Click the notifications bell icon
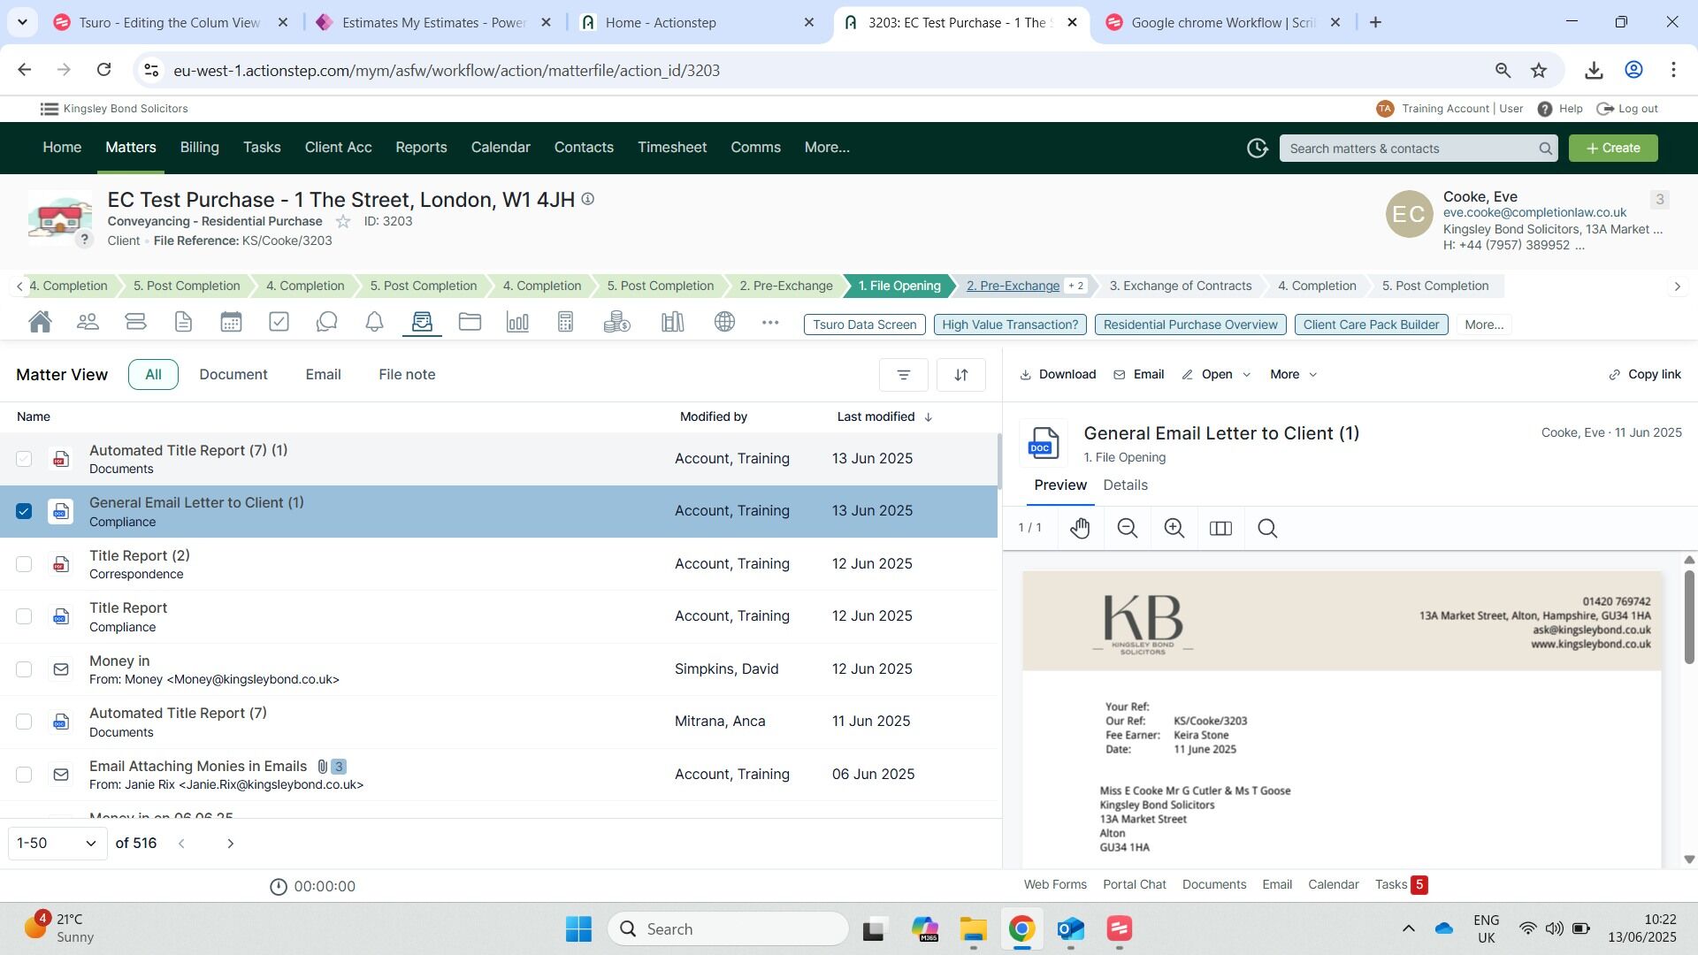Viewport: 1698px width, 955px height. (374, 322)
